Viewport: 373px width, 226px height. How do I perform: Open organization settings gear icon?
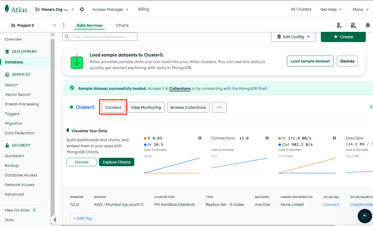[x=82, y=9]
